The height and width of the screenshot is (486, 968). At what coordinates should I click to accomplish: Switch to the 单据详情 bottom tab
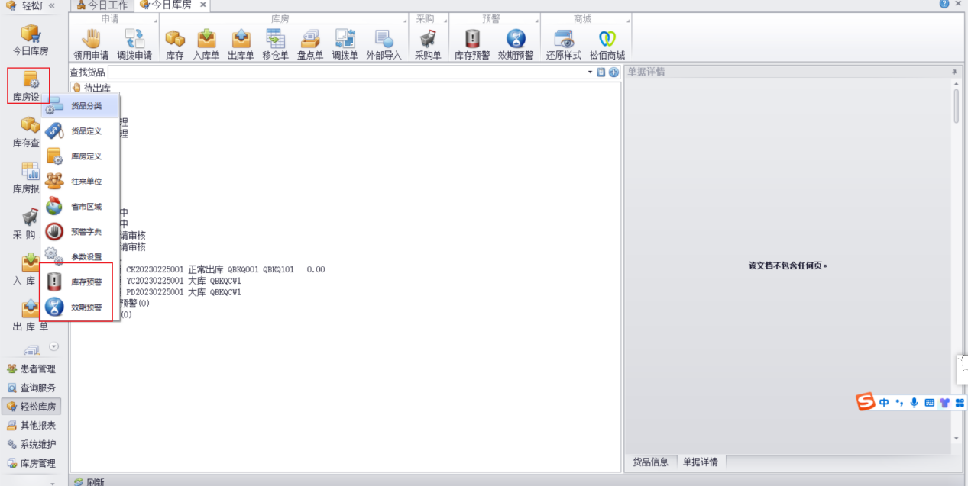click(x=701, y=462)
